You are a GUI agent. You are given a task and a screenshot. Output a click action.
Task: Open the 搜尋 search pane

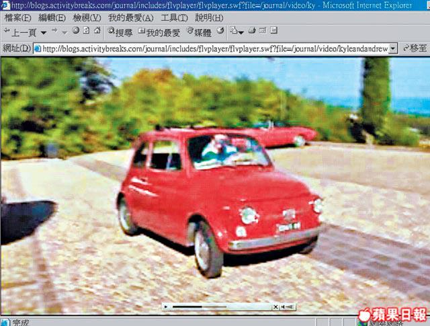[x=120, y=32]
